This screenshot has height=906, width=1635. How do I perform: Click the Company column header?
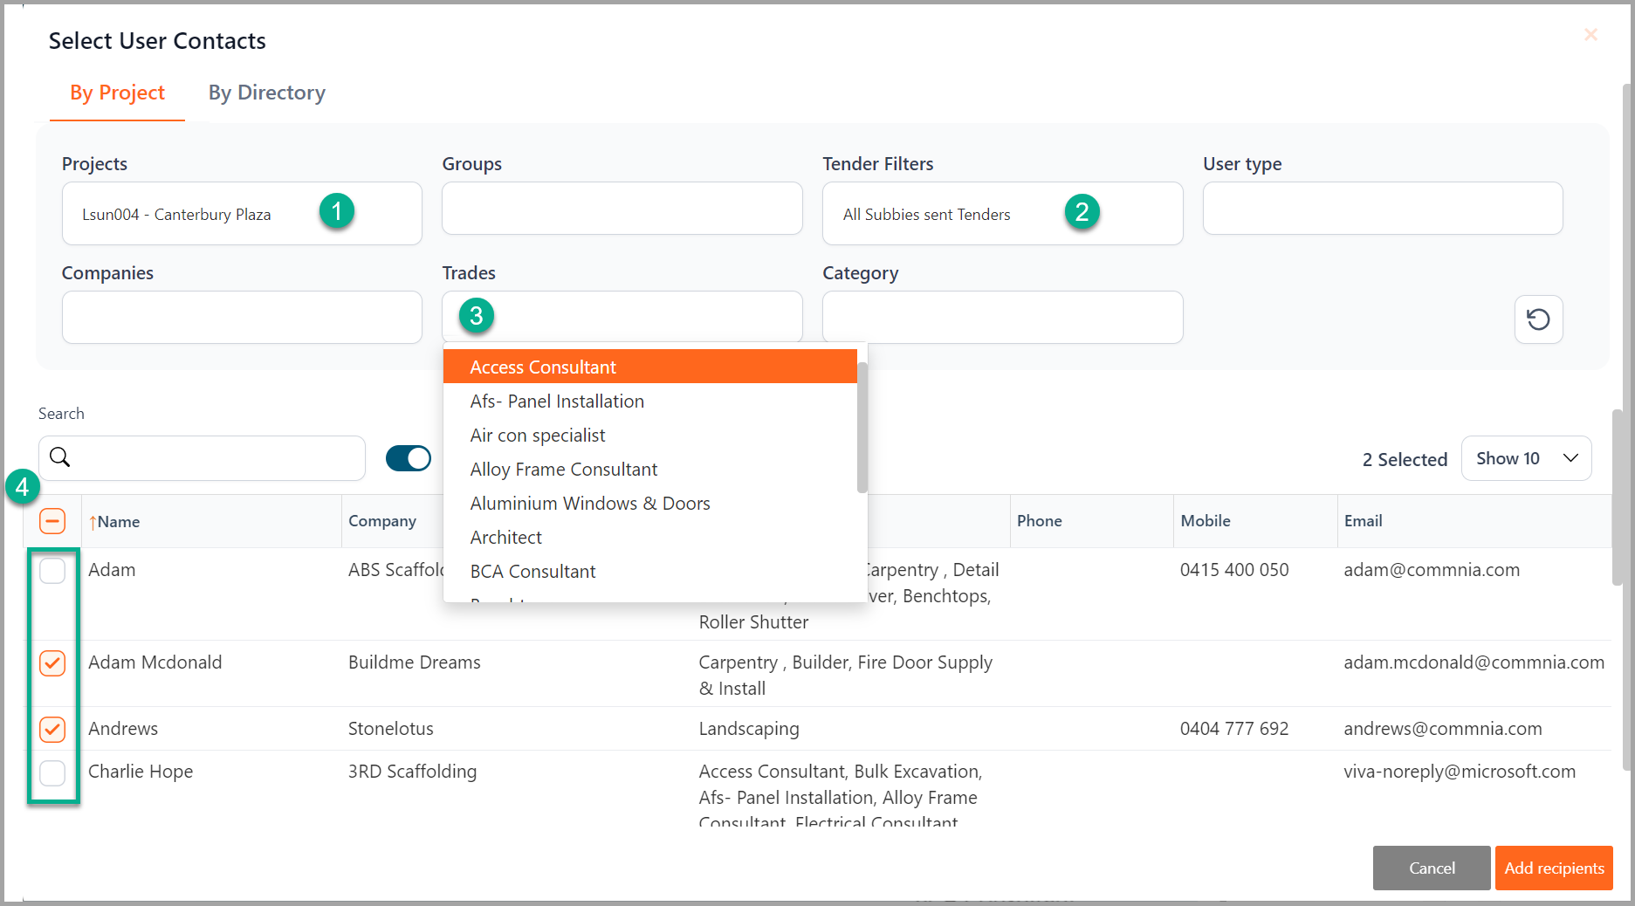click(x=382, y=521)
